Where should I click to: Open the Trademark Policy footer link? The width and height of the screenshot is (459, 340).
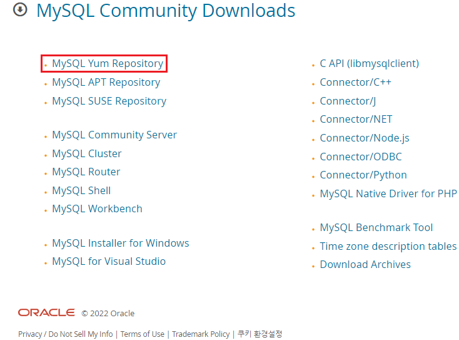pos(201,334)
